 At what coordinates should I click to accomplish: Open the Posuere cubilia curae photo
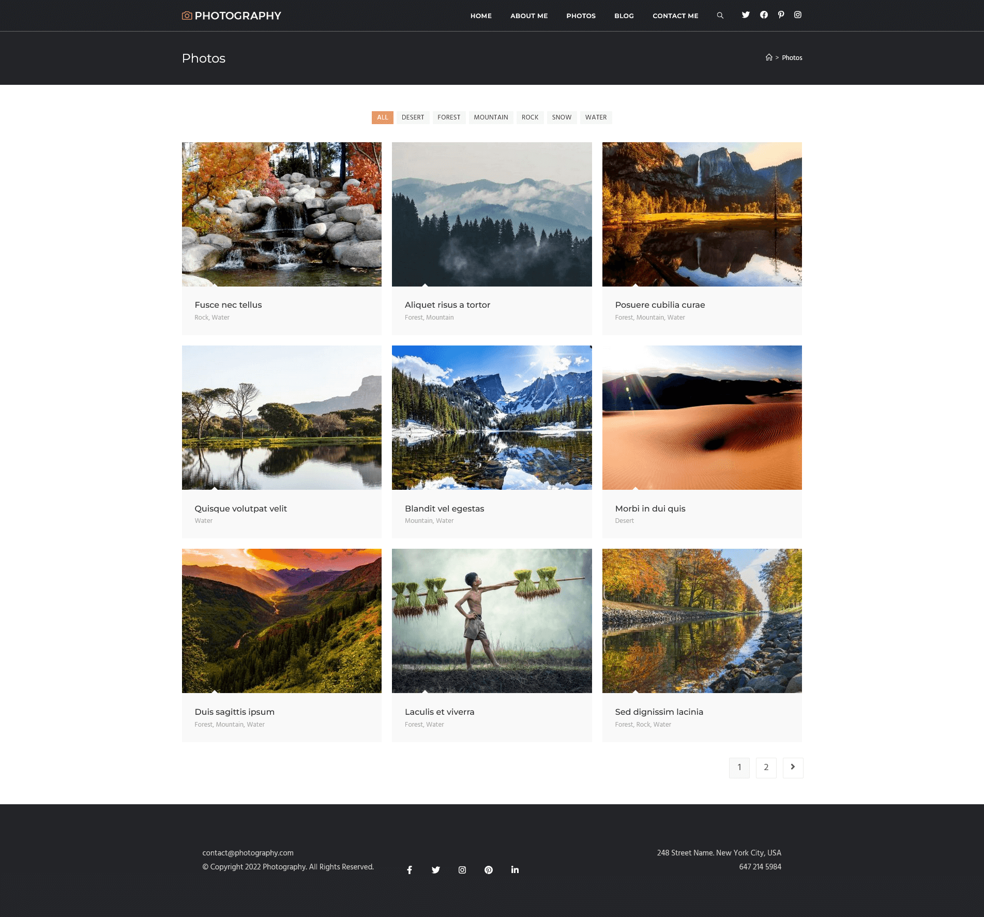(702, 214)
